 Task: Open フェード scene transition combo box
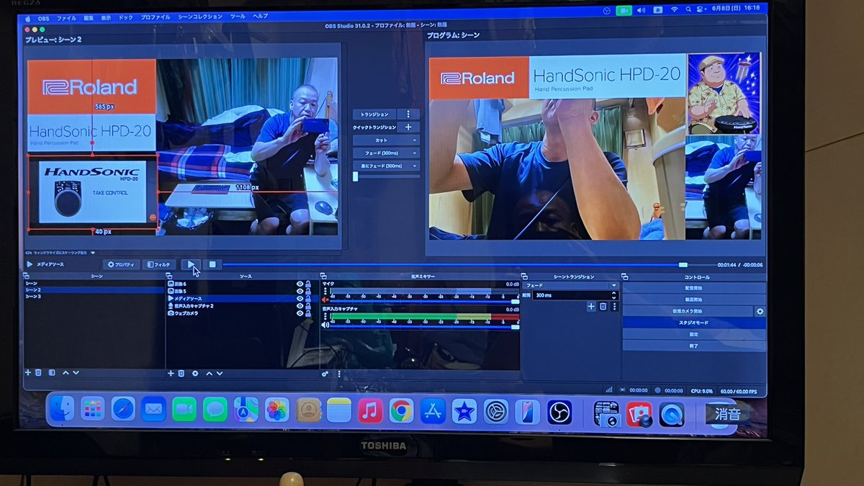570,285
